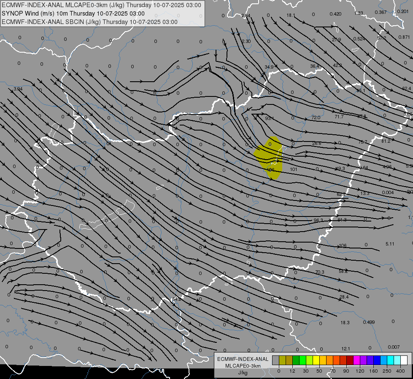The image size is (413, 379).
Task: Click the map value 64.2
Action: [x=176, y=299]
